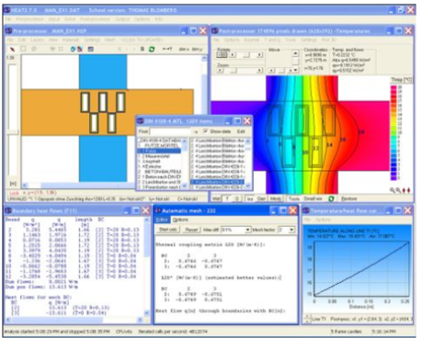The image size is (422, 338).
Task: Click green update icon in Post-processor bottom bar
Action: tap(331, 198)
